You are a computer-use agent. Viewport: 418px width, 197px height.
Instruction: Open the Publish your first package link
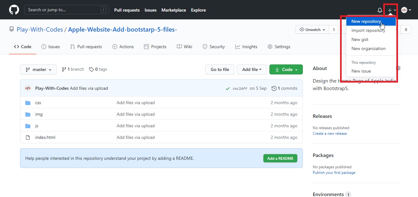coord(334,173)
